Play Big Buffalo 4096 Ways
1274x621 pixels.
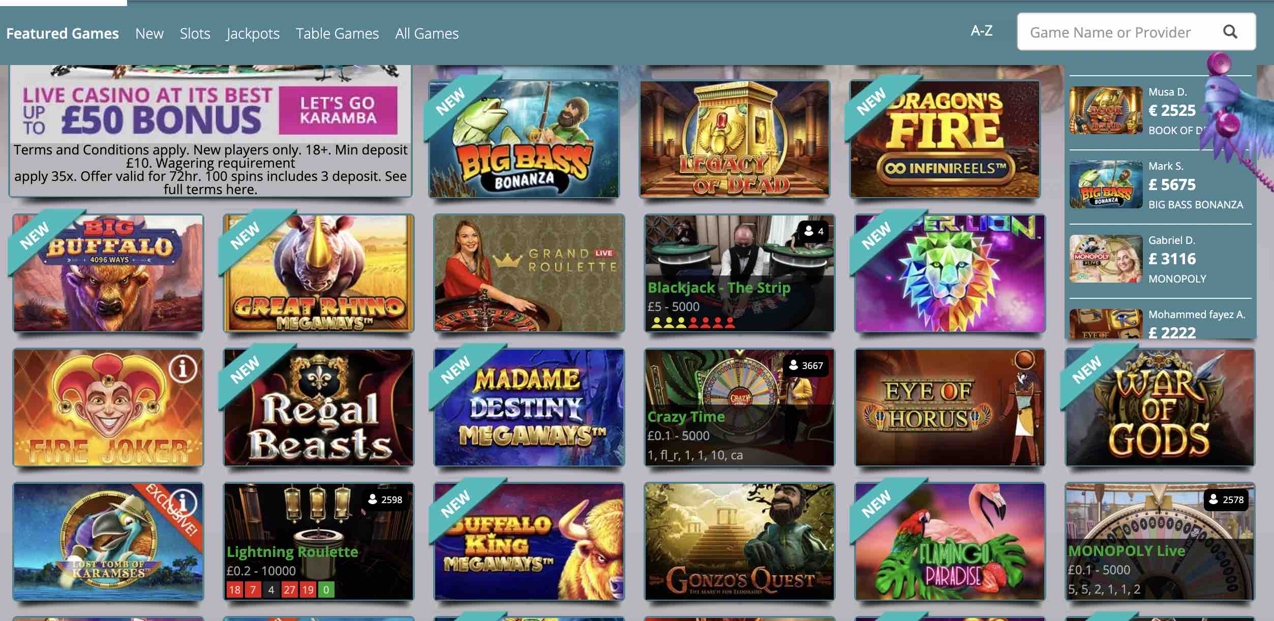point(108,273)
